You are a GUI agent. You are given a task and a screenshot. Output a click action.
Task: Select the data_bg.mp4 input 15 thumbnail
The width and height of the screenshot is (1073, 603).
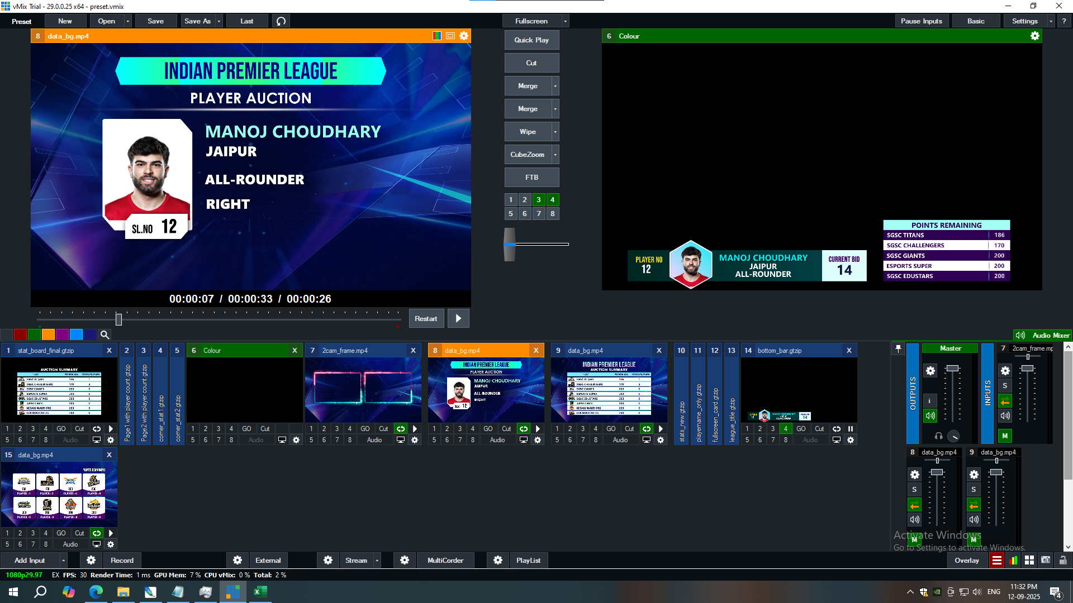coord(59,494)
